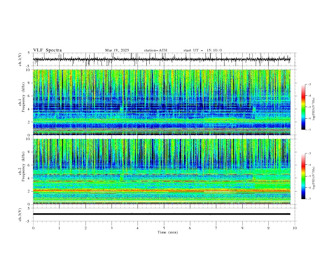Click time axis tick label "7"
This screenshot has width=332, height=256.
(216, 228)
